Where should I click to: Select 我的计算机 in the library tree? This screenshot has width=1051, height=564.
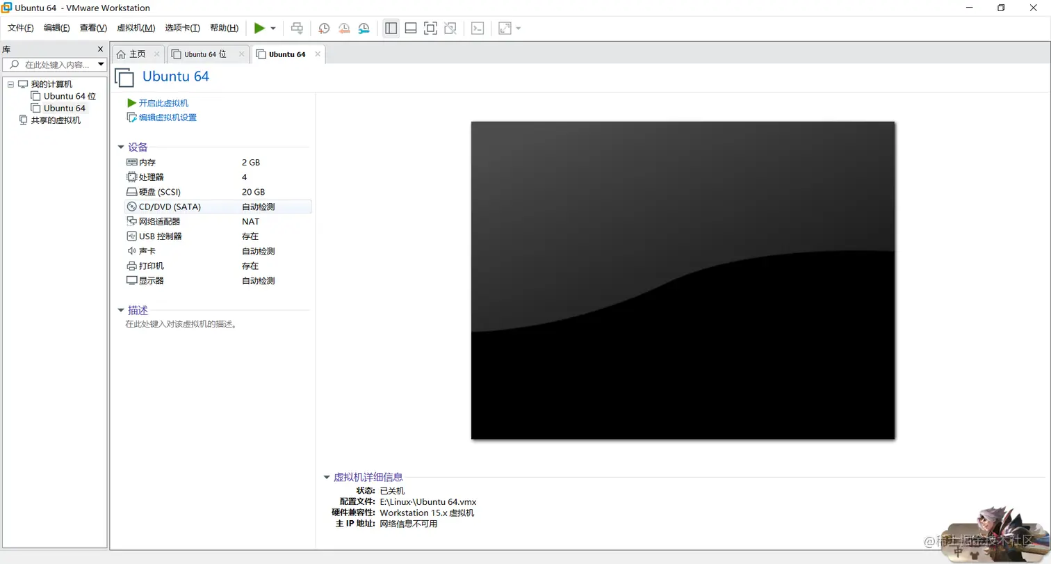[x=51, y=84]
